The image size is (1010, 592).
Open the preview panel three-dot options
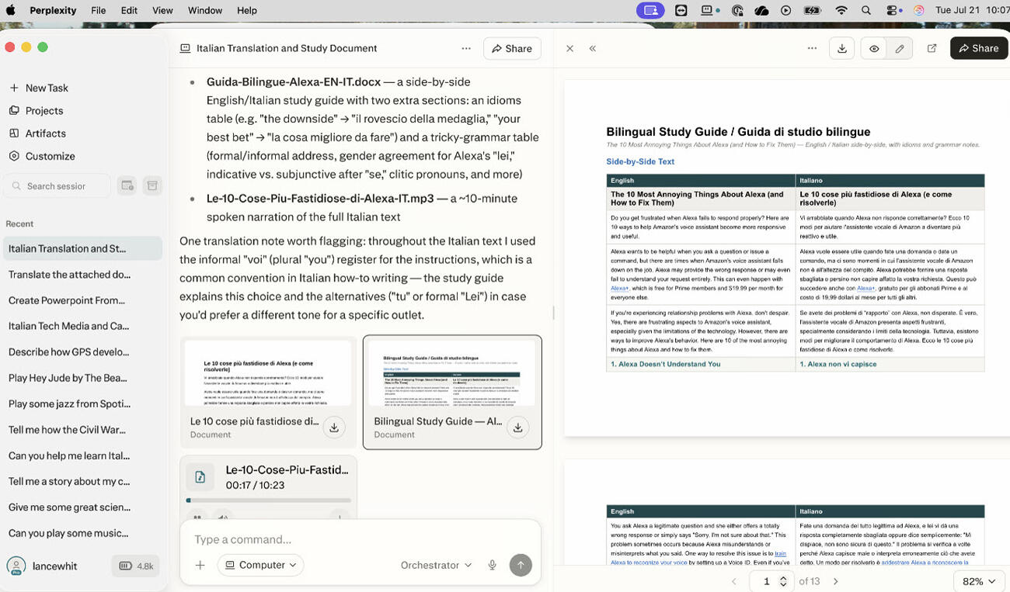tap(812, 48)
